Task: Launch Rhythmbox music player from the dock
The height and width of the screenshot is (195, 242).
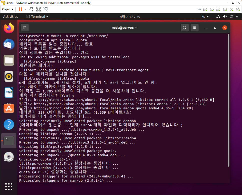Action: point(9,76)
